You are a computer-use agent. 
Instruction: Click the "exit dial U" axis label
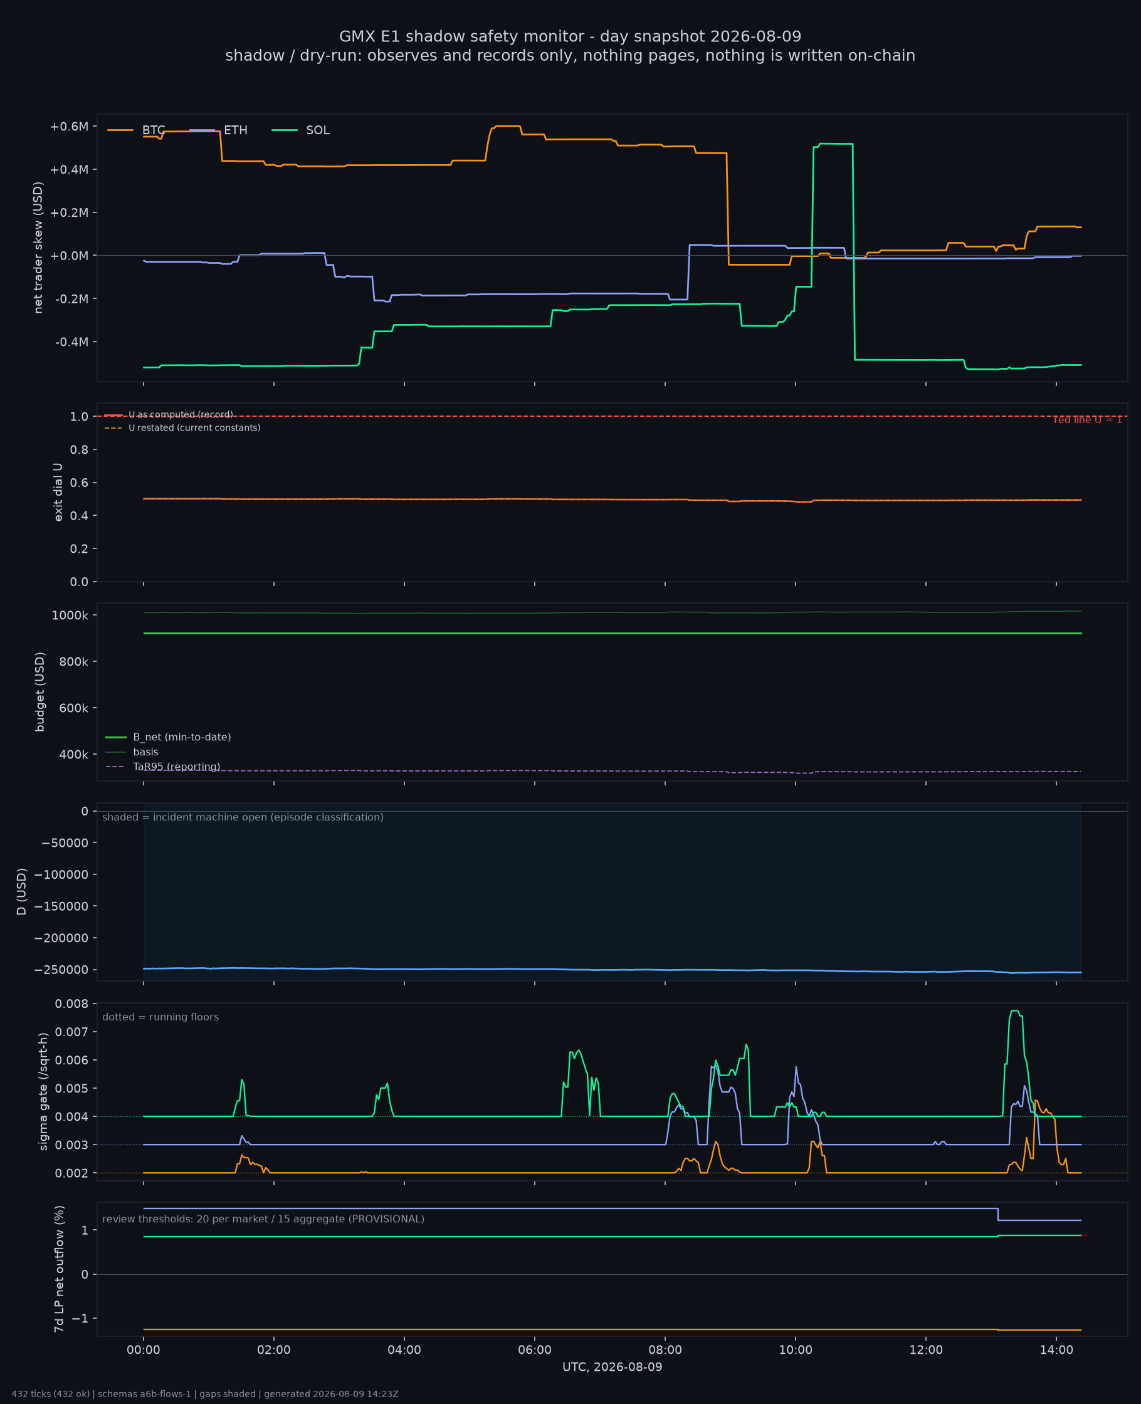click(58, 492)
